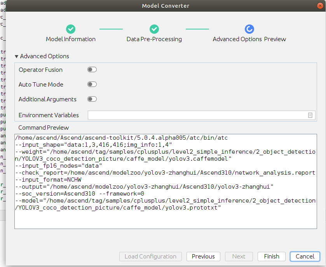Click Finish to start conversion

(x=272, y=257)
